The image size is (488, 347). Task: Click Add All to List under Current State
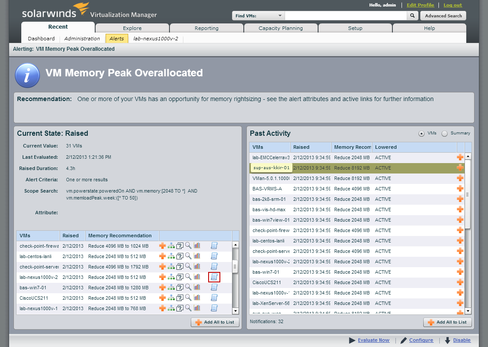tap(215, 322)
